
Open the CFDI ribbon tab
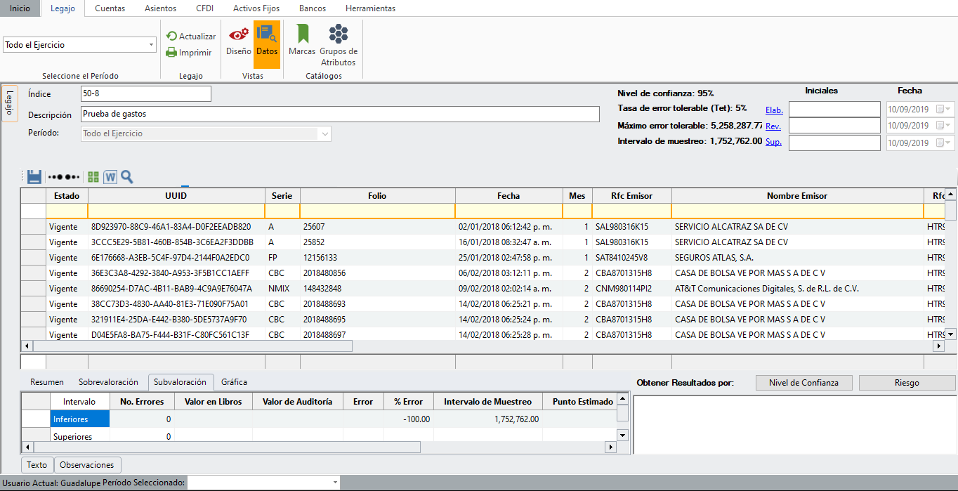(204, 8)
